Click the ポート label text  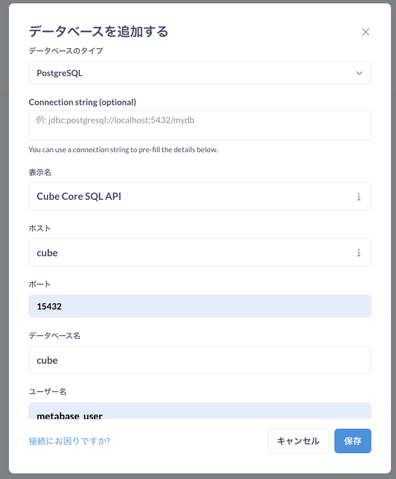[40, 284]
